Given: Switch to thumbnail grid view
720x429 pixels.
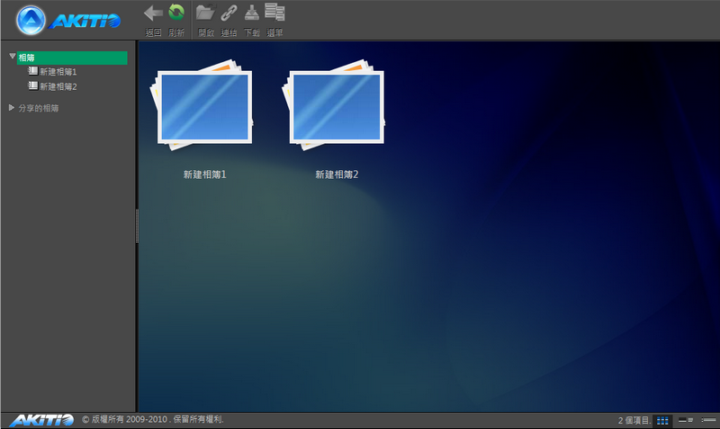Looking at the screenshot, I should click(663, 420).
